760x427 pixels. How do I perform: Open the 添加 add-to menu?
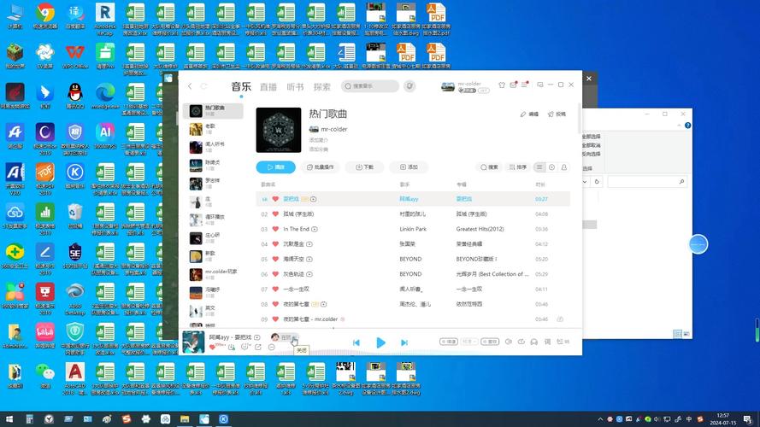click(409, 167)
